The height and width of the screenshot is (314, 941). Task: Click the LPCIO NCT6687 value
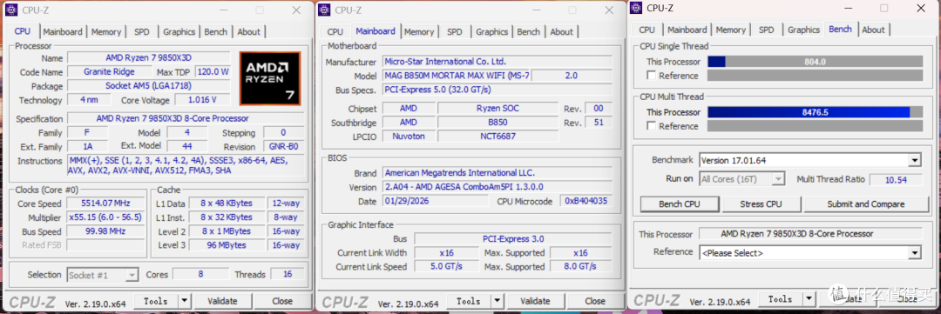coord(498,136)
